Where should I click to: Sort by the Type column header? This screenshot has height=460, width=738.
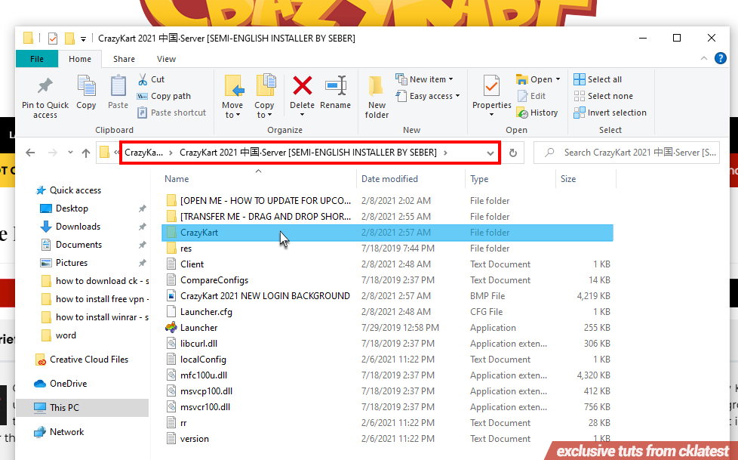pos(511,179)
